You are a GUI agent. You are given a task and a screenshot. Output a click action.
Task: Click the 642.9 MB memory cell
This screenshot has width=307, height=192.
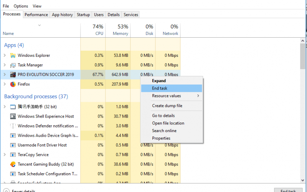118,74
